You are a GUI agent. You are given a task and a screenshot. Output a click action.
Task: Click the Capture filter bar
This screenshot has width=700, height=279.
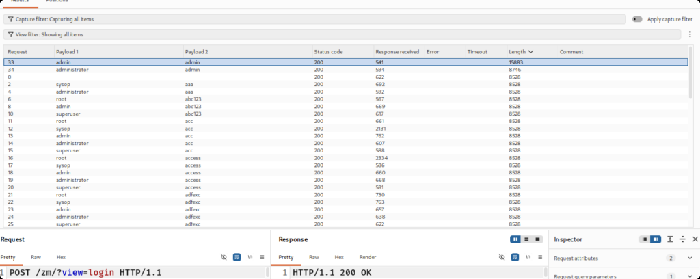314,19
